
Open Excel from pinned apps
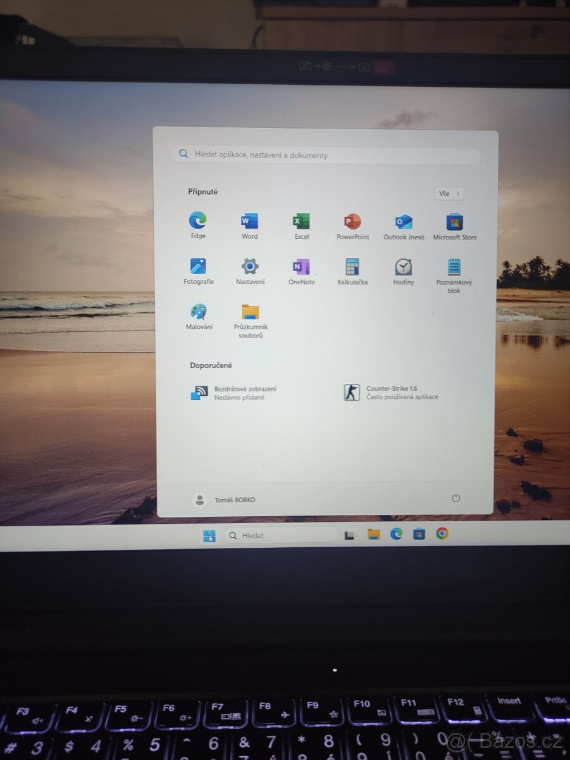point(300,220)
